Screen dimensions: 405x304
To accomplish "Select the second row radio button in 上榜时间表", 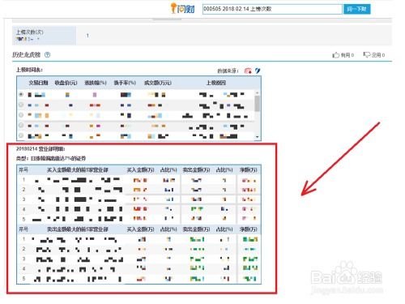I will [x=21, y=105].
